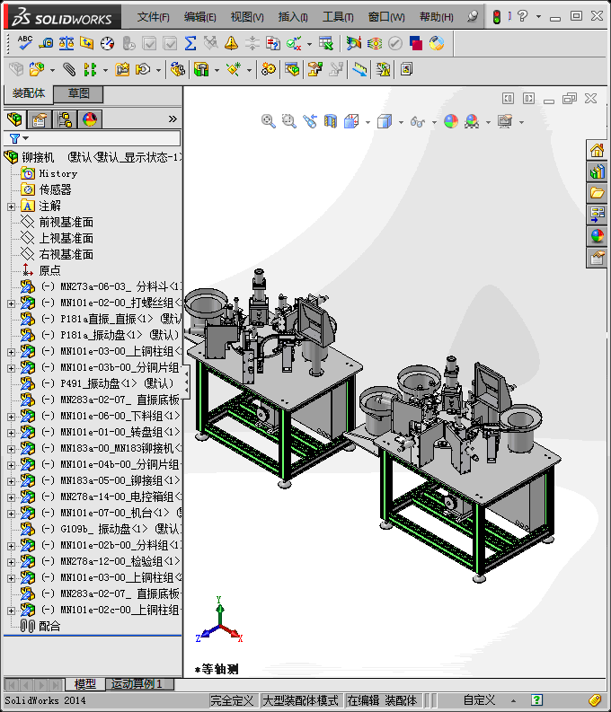Click the spell checker ABC icon
The height and width of the screenshot is (712, 611).
click(24, 43)
